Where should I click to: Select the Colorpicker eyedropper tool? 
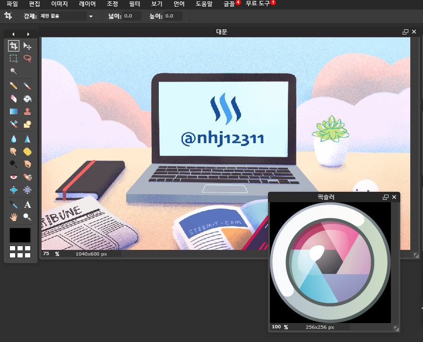(x=14, y=205)
